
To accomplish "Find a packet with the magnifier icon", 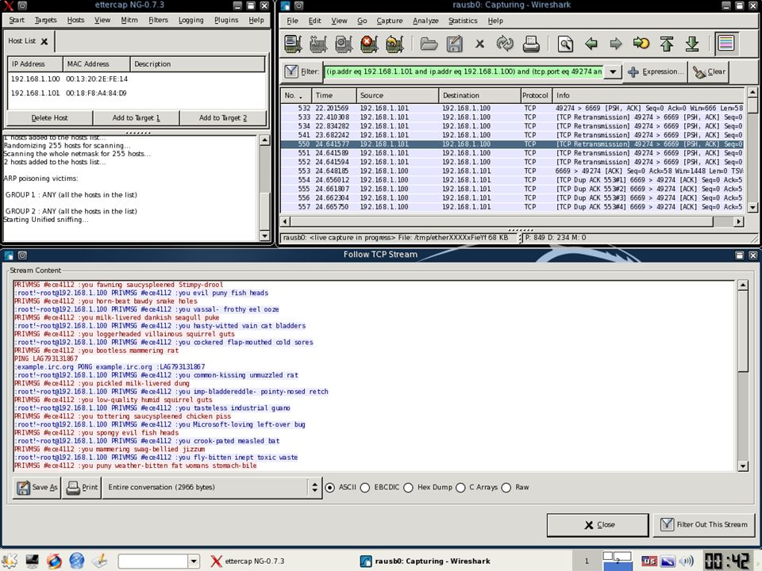I will point(565,44).
